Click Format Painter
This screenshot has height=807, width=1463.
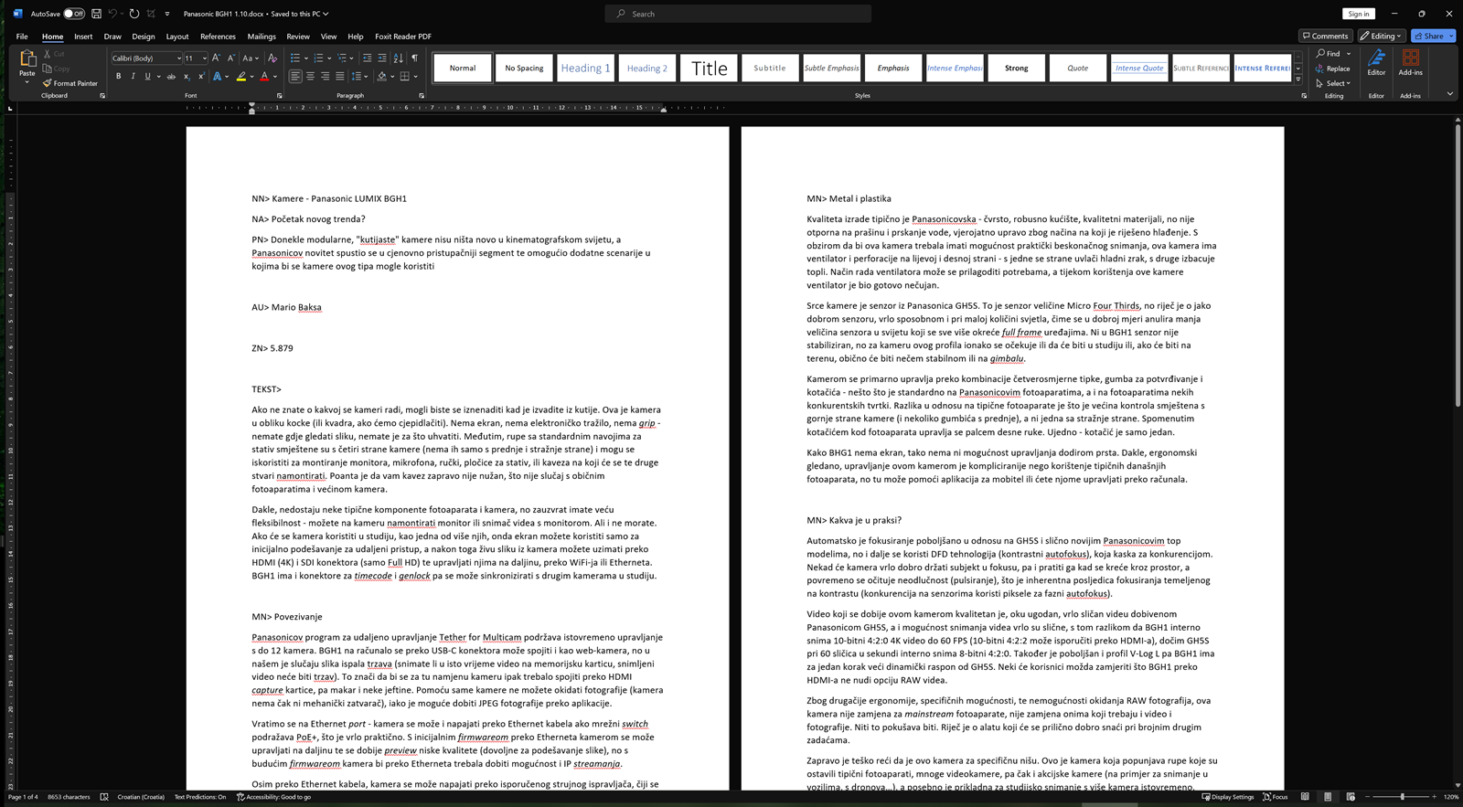coord(70,83)
